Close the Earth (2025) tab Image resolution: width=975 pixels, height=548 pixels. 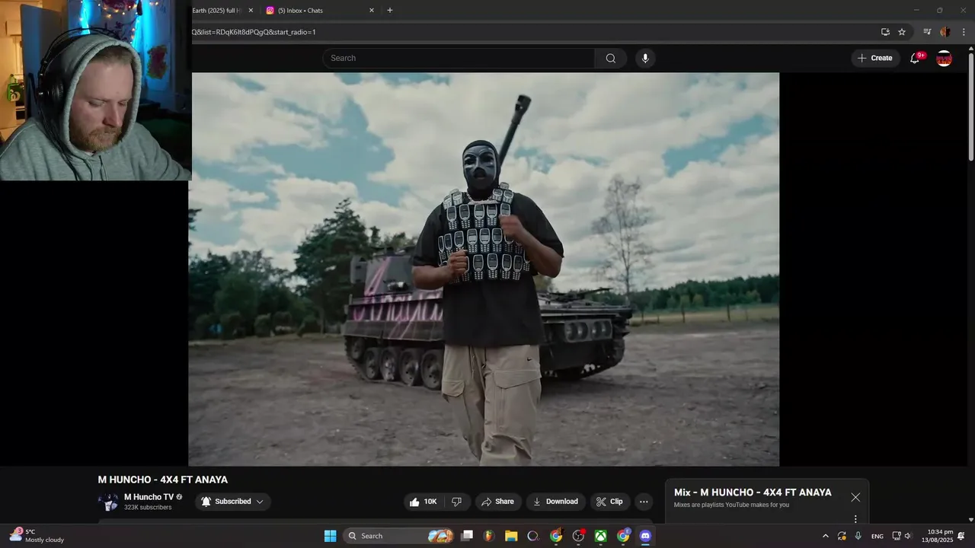pyautogui.click(x=251, y=11)
